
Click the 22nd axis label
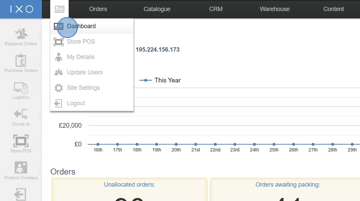coord(215,150)
